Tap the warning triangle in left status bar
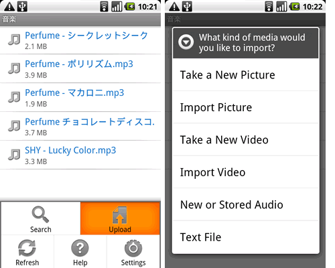 [9, 7]
